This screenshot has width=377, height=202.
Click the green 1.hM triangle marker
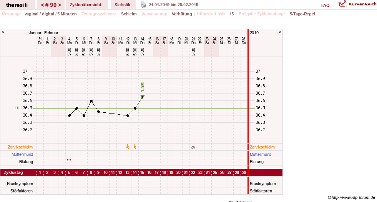point(142,97)
